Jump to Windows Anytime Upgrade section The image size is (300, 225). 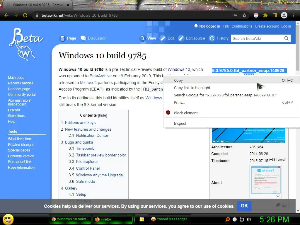tap(99, 175)
